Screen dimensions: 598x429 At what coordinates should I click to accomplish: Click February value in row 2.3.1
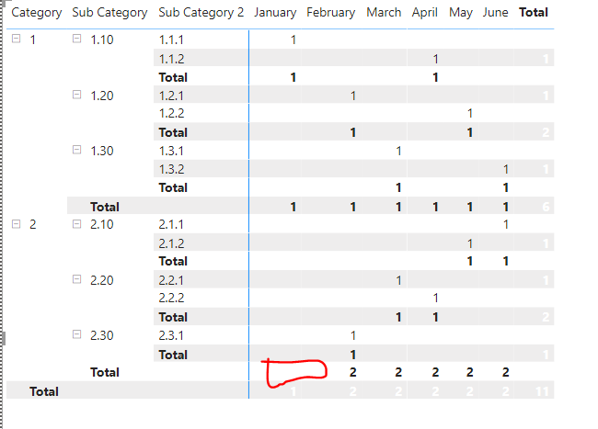pos(352,335)
